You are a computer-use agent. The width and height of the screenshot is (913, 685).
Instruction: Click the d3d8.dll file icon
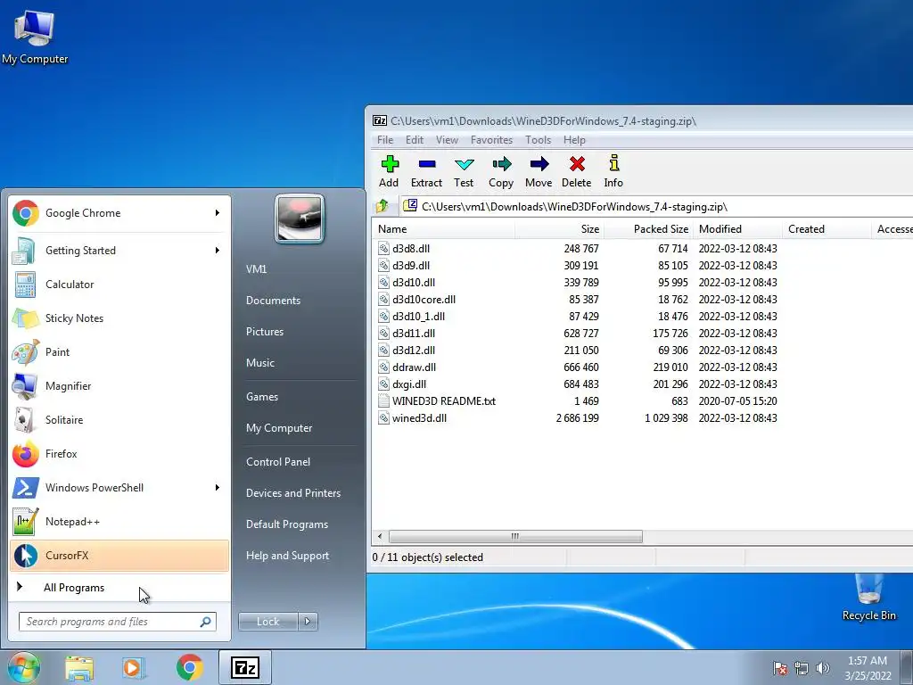point(383,248)
